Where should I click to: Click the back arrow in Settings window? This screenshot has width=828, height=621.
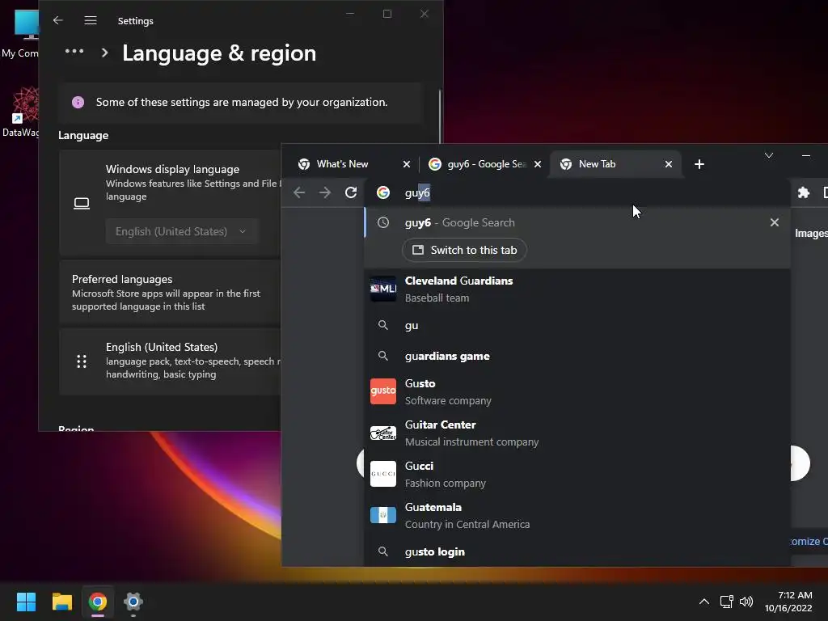coord(58,20)
